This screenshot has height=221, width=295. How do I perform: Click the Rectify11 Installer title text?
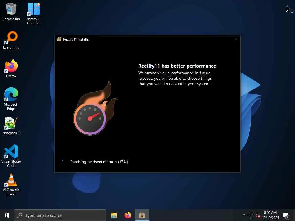[76, 39]
